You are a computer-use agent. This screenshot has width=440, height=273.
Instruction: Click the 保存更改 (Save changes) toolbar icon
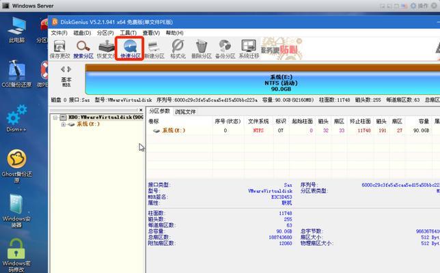pyautogui.click(x=59, y=49)
